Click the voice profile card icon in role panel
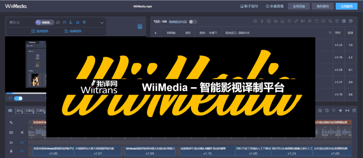363x158 pixels. [x=58, y=22]
